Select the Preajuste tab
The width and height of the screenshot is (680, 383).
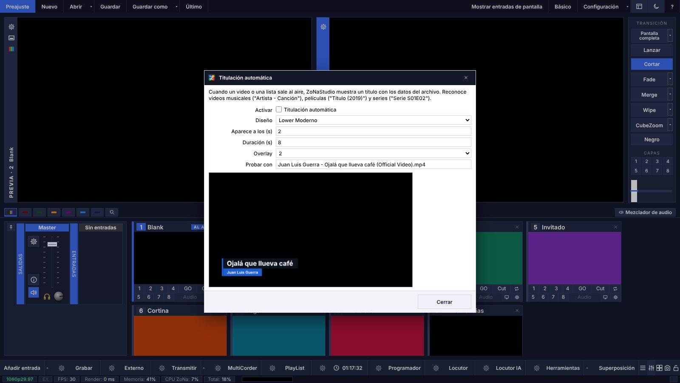pos(17,6)
